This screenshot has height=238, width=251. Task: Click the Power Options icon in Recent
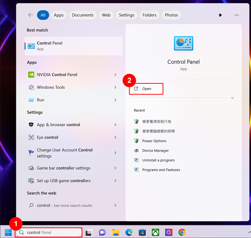coord(136,141)
